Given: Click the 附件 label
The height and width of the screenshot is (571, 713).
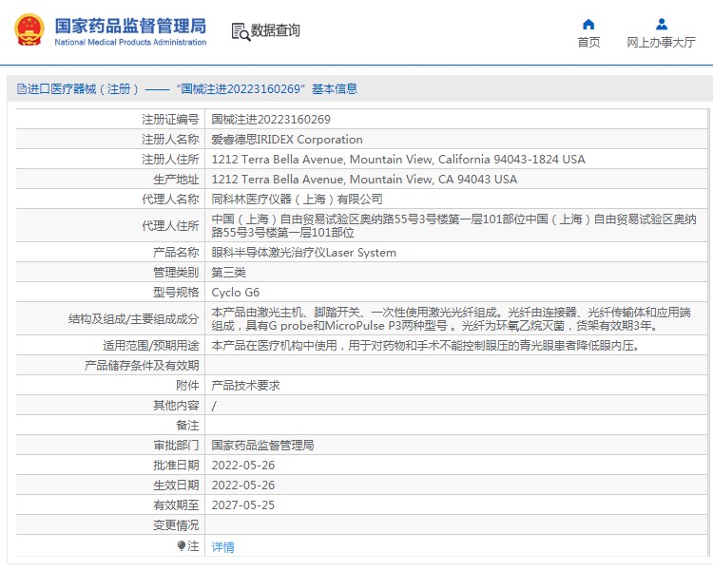Looking at the screenshot, I should coord(187,386).
